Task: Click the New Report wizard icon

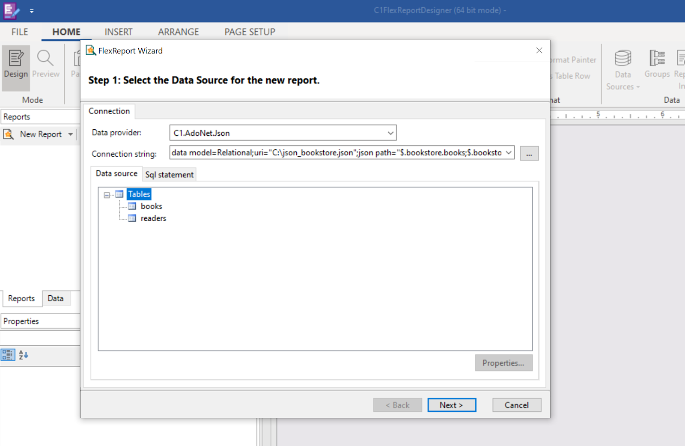Action: [x=9, y=134]
